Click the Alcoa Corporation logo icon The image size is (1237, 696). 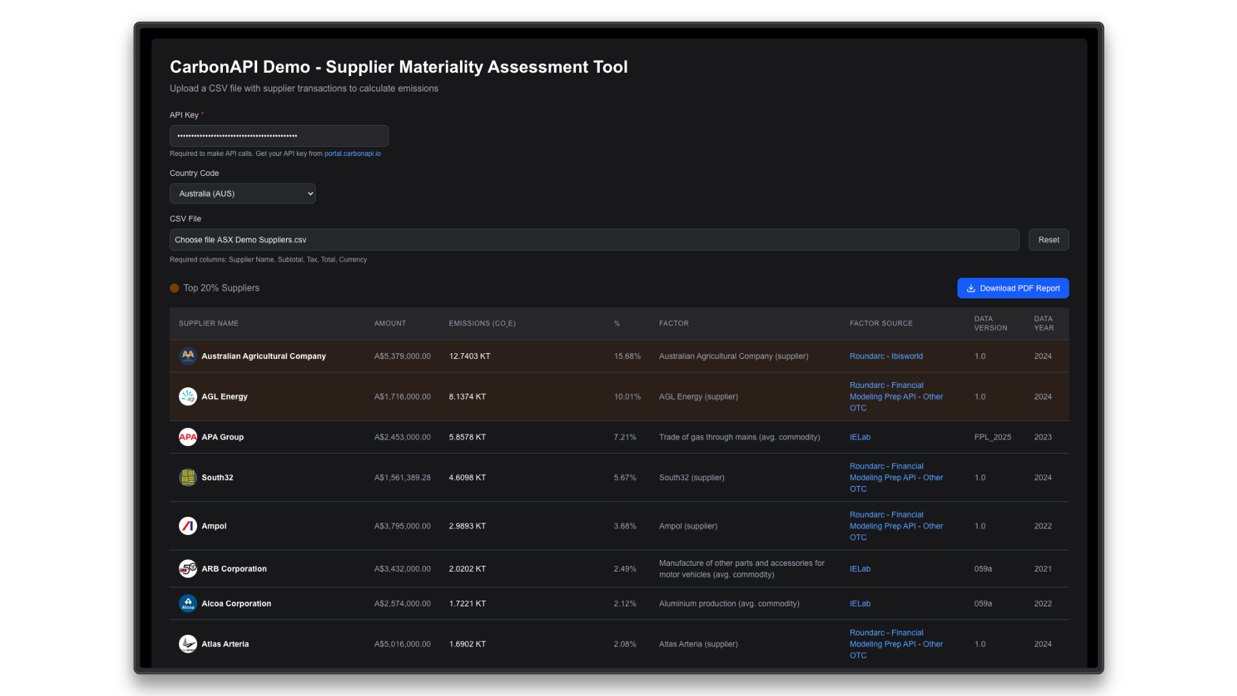(x=187, y=603)
